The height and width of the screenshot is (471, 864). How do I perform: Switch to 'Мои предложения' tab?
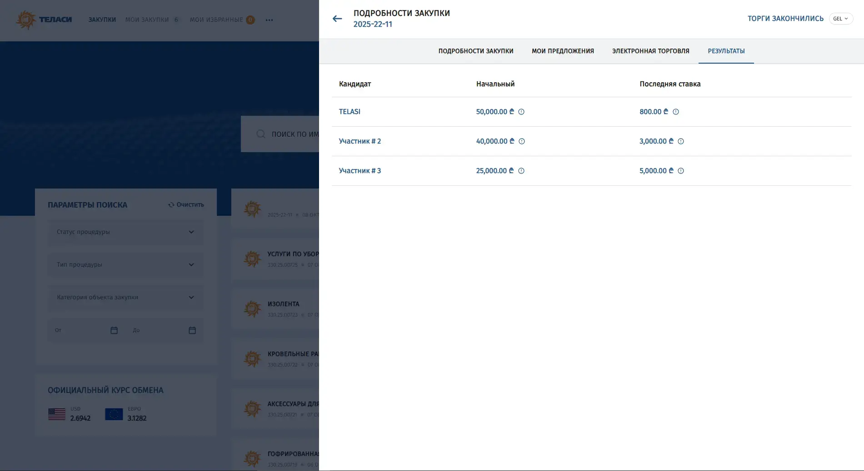click(563, 51)
